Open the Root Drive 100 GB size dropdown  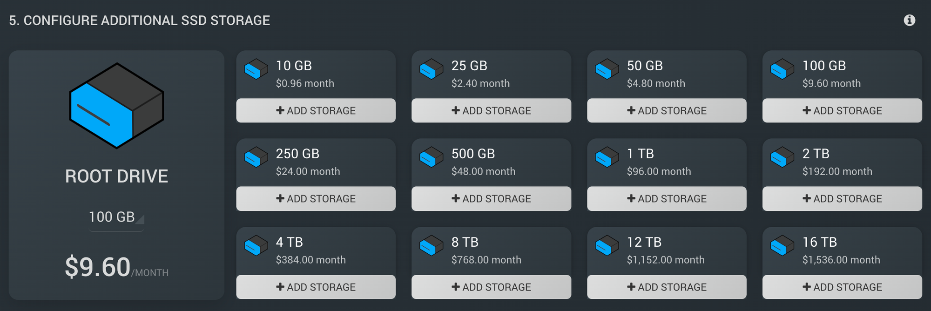(x=116, y=217)
